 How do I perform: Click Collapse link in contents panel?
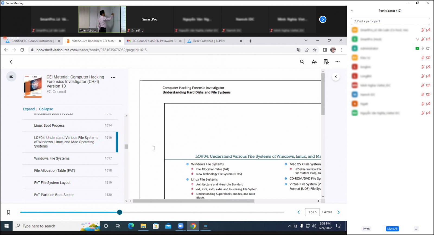pos(46,109)
